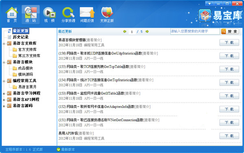Select 易语言学习例程 tree item
Image resolution: width=244 pixels, height=153 pixels.
(x=26, y=93)
